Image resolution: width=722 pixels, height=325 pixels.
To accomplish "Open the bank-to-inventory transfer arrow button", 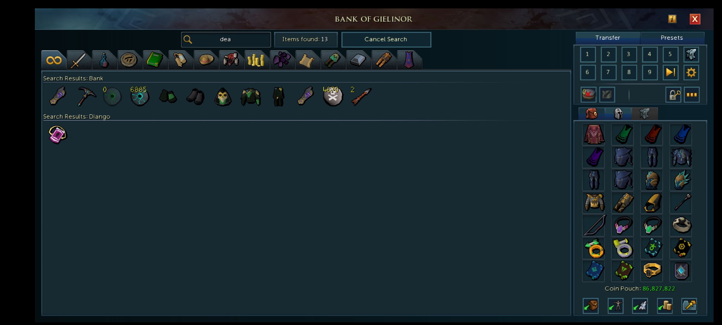I will pos(689,306).
